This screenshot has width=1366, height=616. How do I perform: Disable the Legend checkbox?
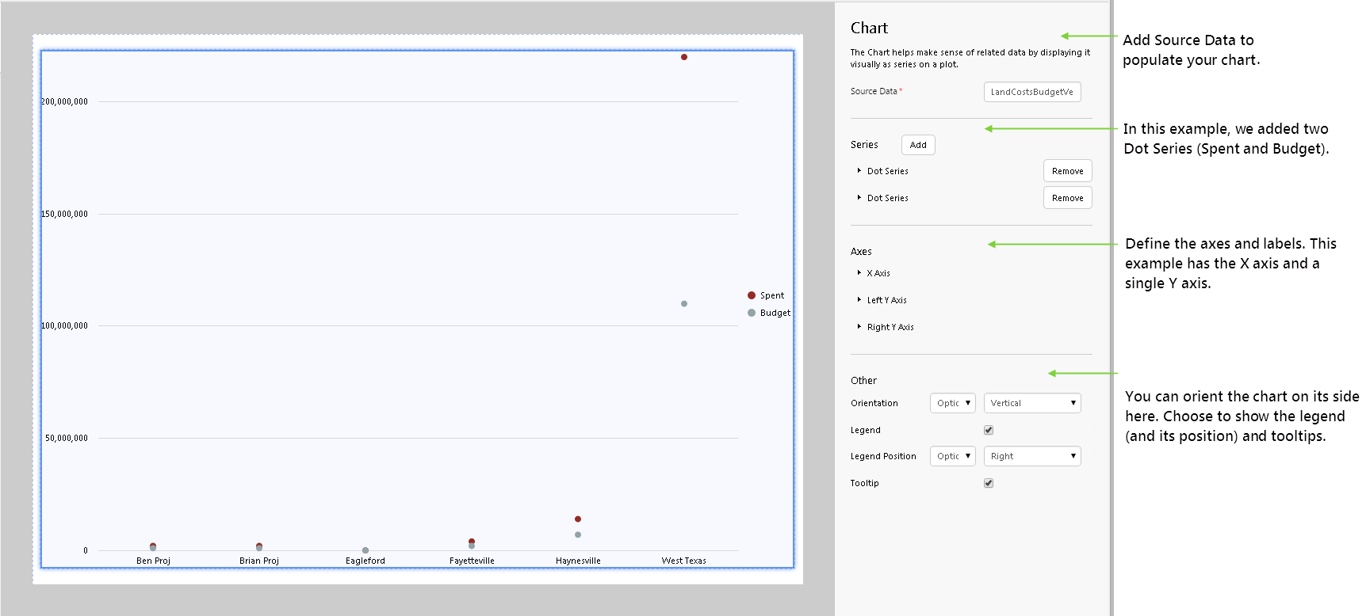coord(989,430)
